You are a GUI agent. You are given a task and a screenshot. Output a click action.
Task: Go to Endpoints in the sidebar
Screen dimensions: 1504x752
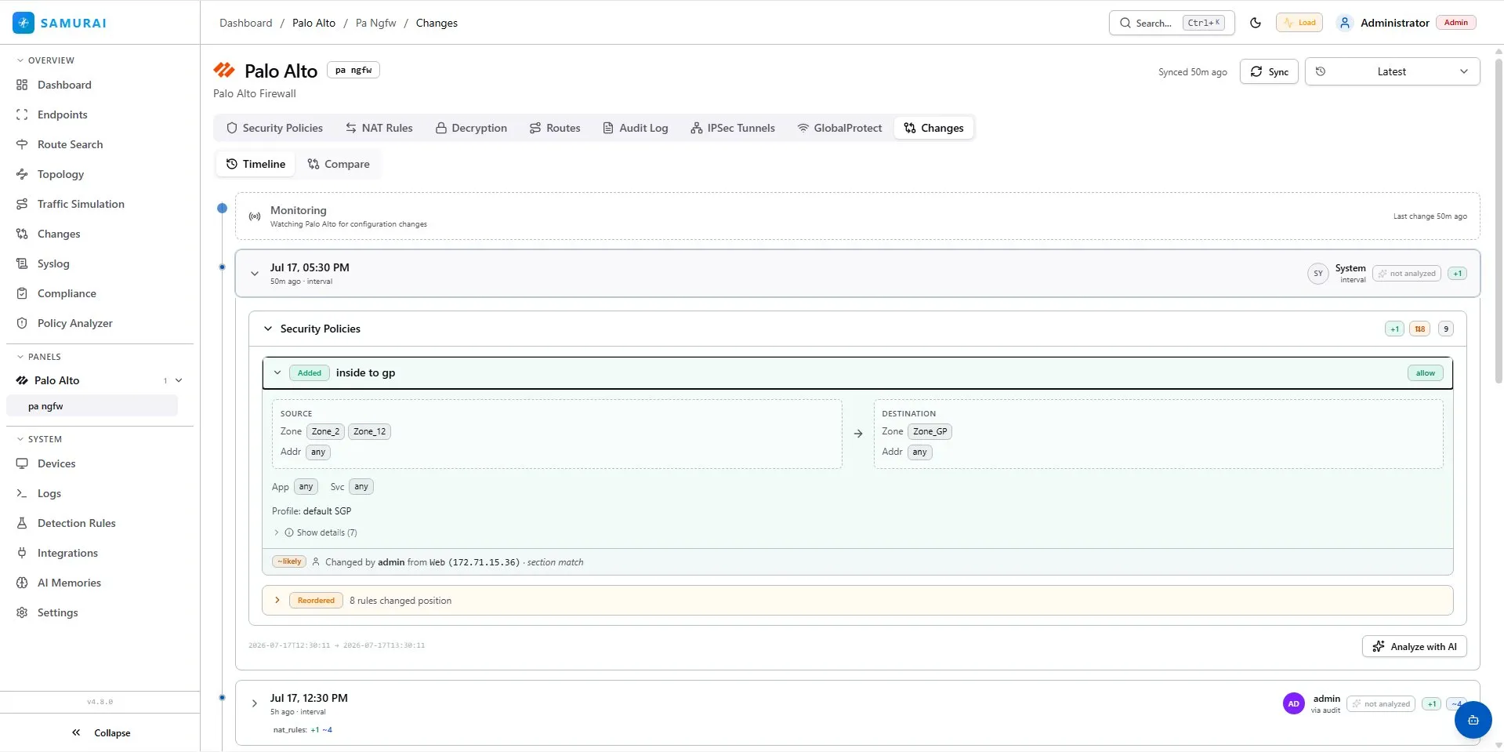[62, 114]
